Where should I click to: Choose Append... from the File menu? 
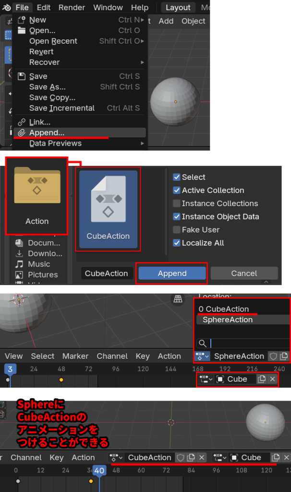[47, 133]
